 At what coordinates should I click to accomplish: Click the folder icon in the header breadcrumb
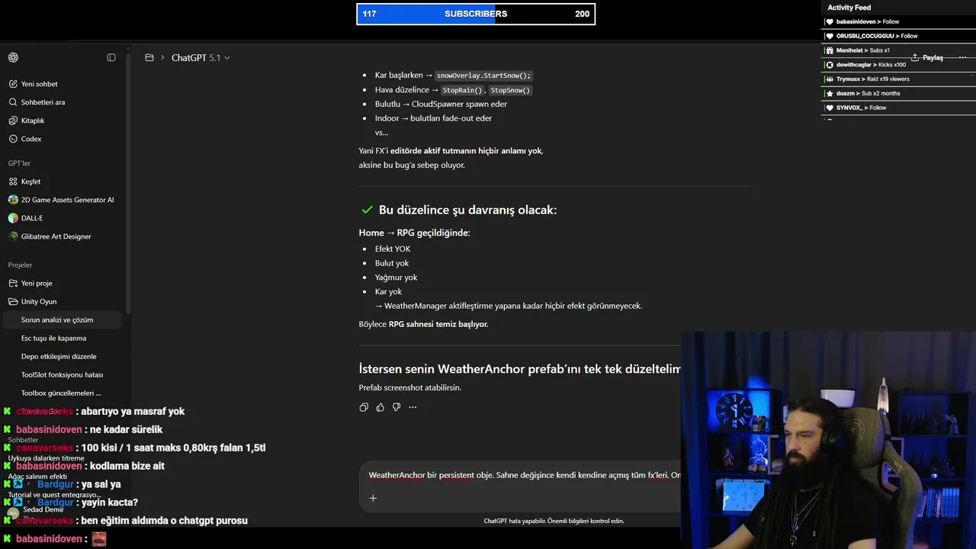149,57
